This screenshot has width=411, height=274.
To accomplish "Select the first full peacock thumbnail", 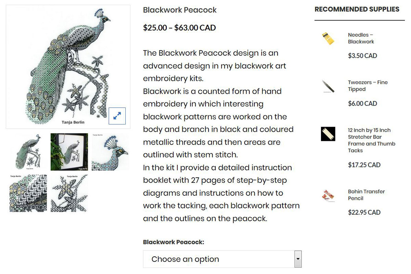I will [x=28, y=152].
